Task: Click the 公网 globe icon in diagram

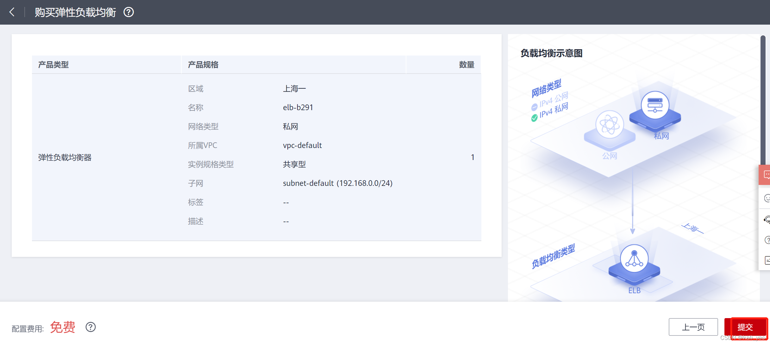Action: pos(609,124)
